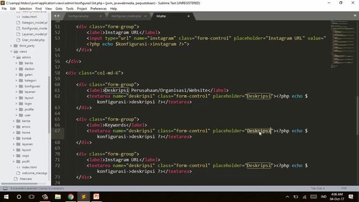
Task: Expand the dasbor folder arrow
Action: click(16, 69)
